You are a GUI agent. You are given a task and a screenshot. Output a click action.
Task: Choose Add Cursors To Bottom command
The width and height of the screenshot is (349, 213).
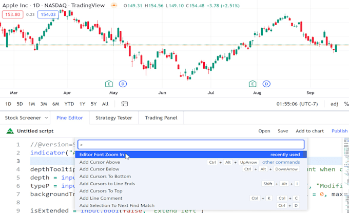[x=191, y=176]
